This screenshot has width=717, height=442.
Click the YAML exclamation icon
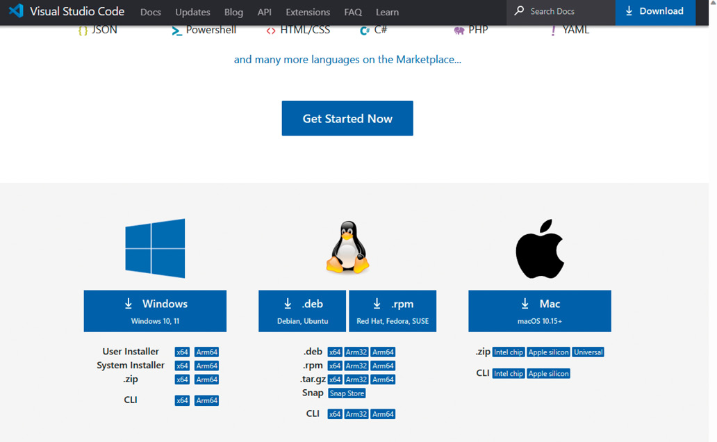coord(553,31)
